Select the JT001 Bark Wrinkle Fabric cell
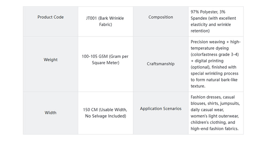 tap(105, 21)
